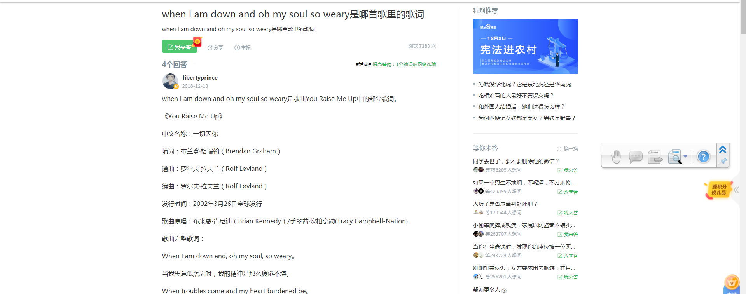Screen dimensions: 746x294
Task: Open the 提高警惕 anti-fraud activity link
Action: coord(404,64)
